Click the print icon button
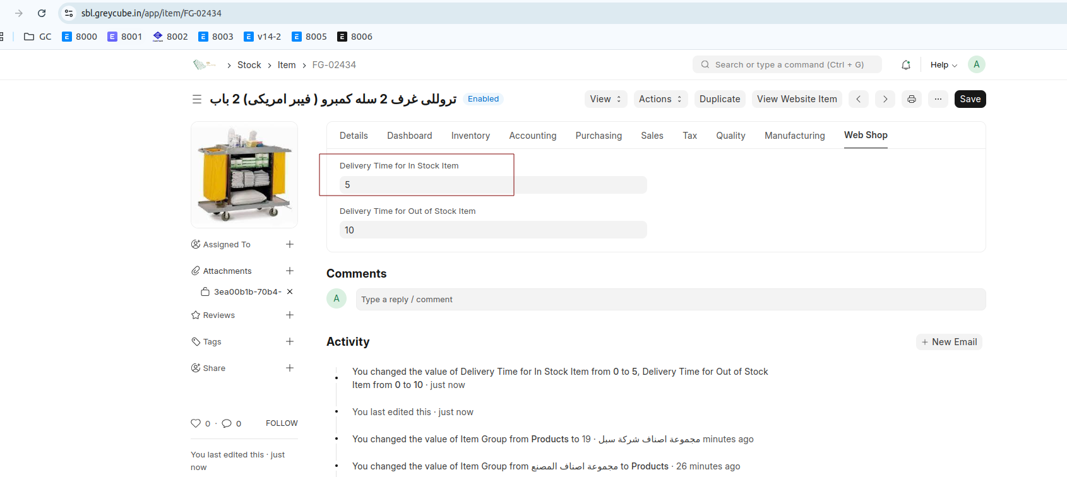 [911, 99]
